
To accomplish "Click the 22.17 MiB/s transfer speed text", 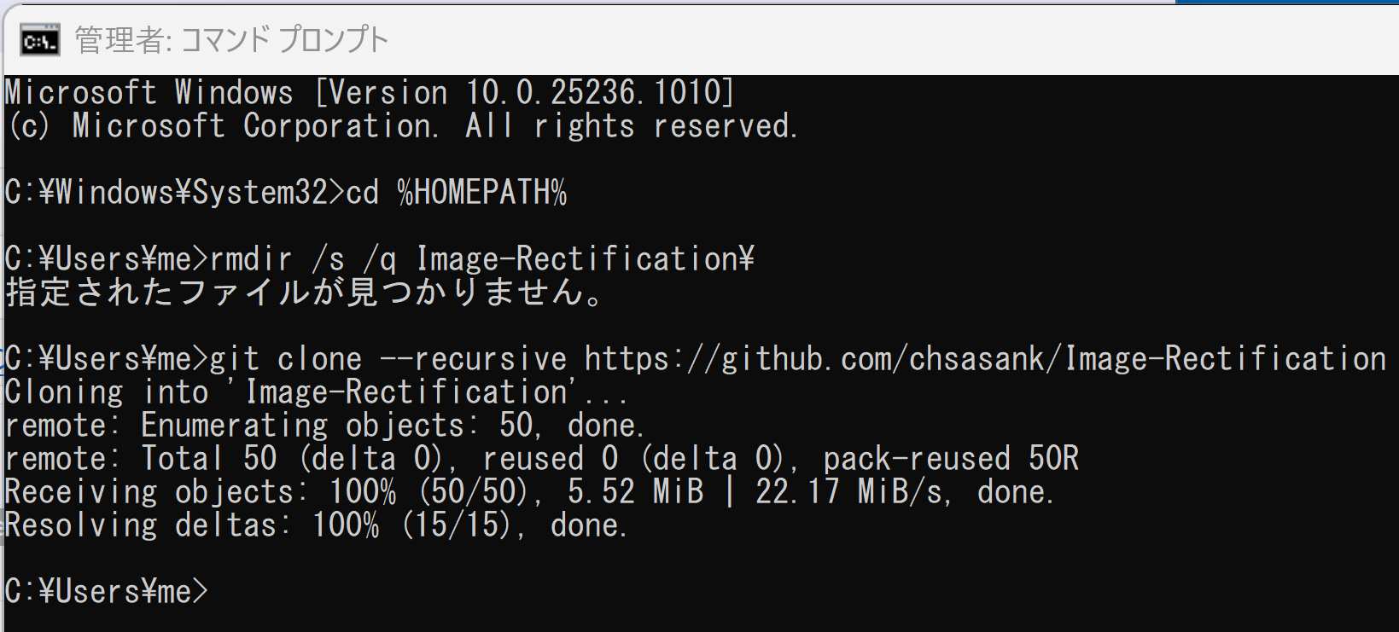I will tap(854, 492).
